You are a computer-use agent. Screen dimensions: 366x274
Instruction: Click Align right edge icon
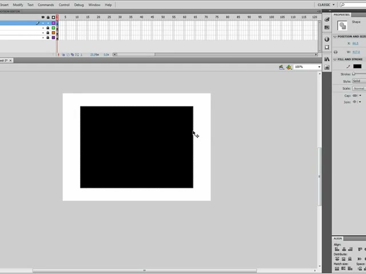(x=350, y=249)
